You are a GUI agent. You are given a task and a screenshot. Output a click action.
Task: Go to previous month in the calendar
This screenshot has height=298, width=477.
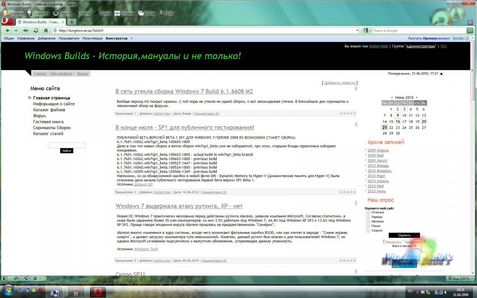click(392, 97)
